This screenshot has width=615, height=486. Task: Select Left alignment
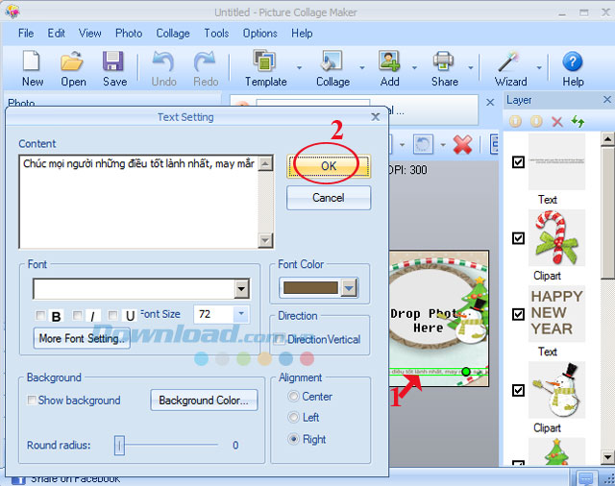pyautogui.click(x=293, y=417)
